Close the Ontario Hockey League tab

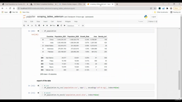tap(84, 4)
